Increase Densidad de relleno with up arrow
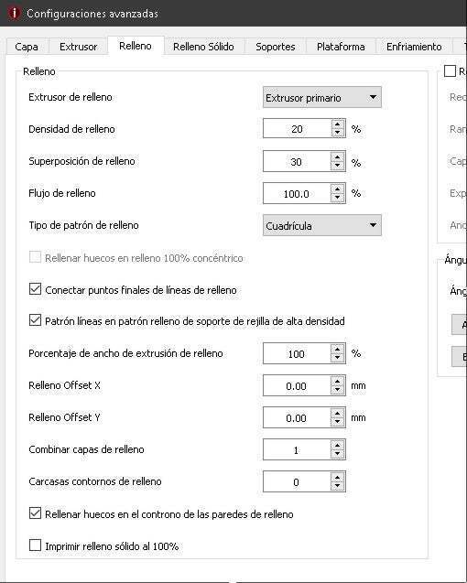The height and width of the screenshot is (583, 467). point(338,124)
